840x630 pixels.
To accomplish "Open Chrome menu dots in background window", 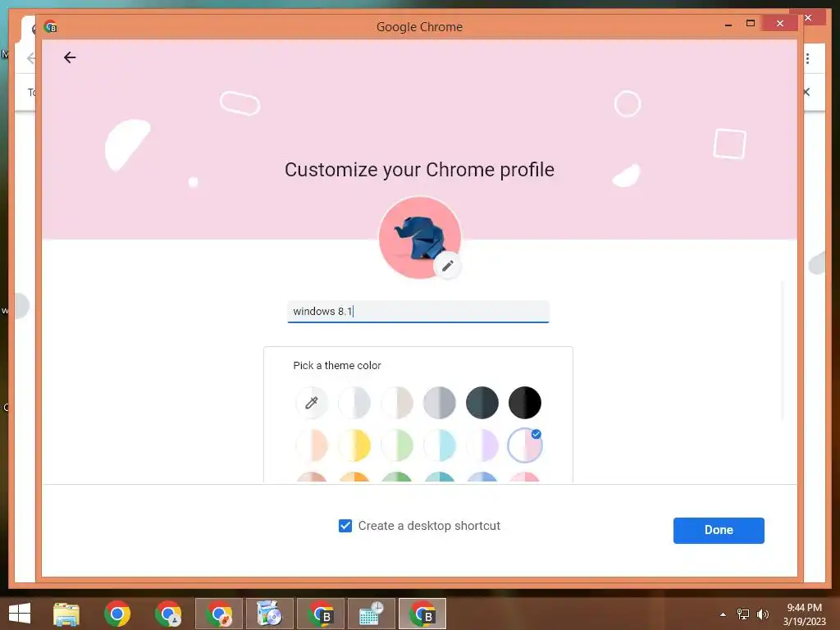I will (x=807, y=58).
